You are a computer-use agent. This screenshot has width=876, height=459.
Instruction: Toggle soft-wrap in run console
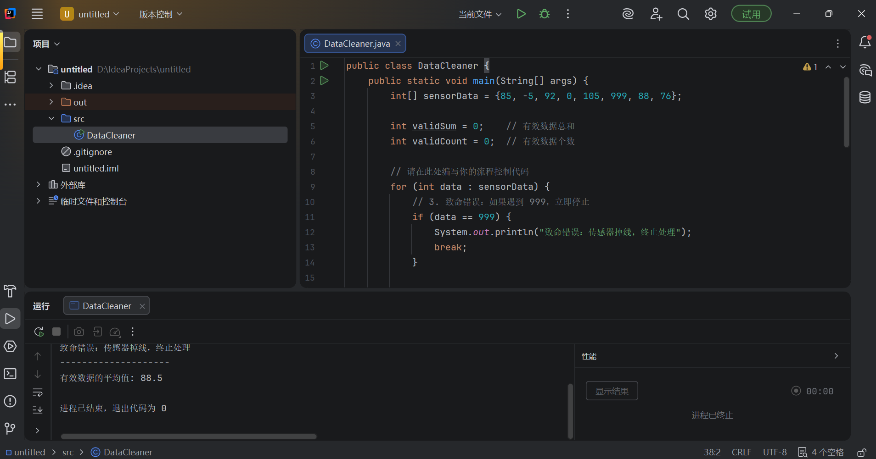click(38, 393)
